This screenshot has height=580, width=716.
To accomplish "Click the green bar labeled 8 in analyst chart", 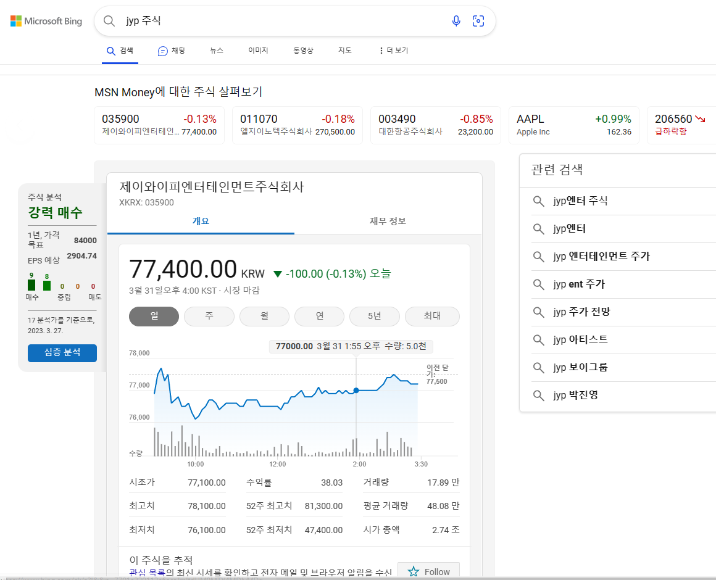I will click(47, 286).
